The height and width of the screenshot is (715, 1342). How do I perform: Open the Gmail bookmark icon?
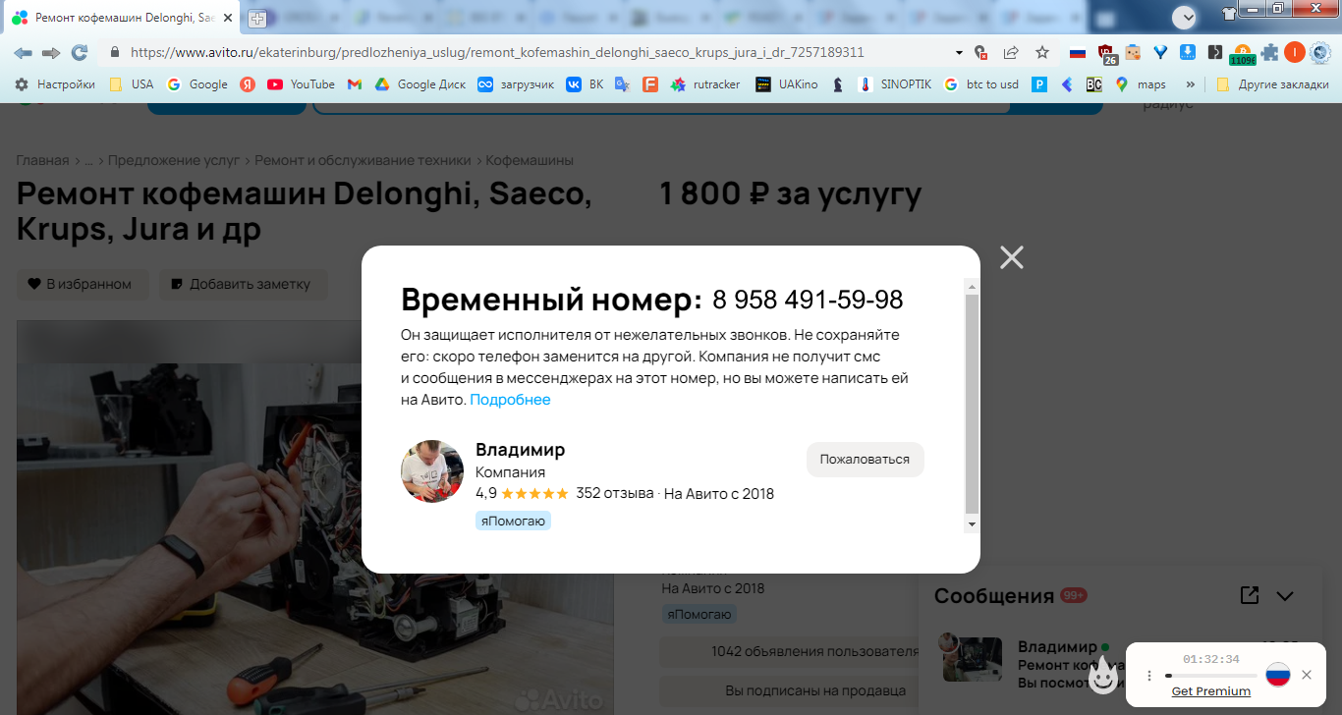355,84
